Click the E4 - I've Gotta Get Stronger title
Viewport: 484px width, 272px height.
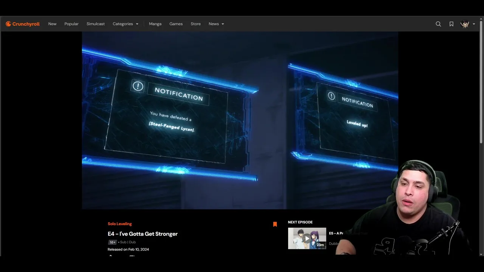click(x=143, y=234)
